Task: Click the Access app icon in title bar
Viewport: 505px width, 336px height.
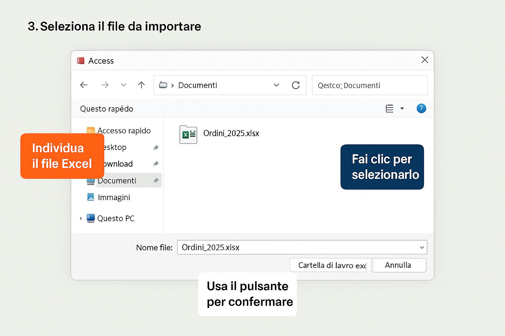Action: (81, 61)
